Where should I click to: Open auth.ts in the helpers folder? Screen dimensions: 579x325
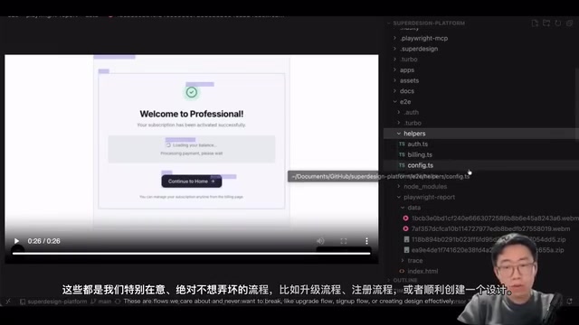click(x=418, y=144)
